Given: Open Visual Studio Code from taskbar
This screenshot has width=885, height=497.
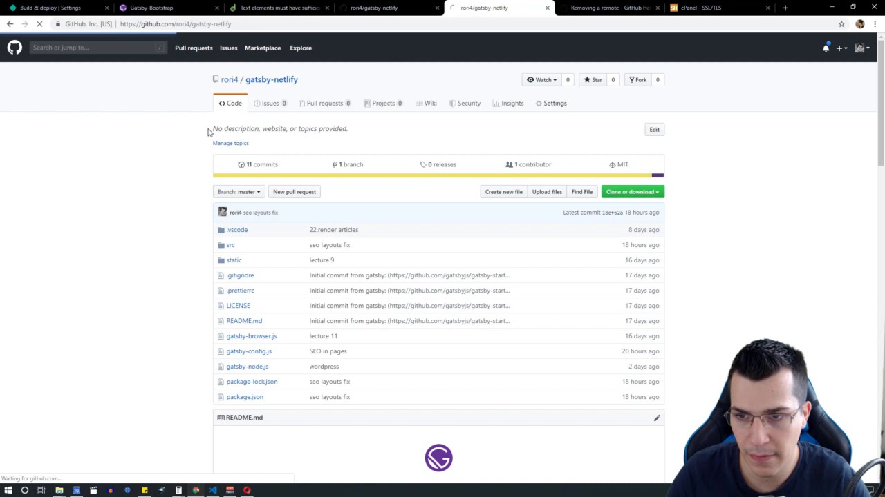Looking at the screenshot, I should (212, 490).
